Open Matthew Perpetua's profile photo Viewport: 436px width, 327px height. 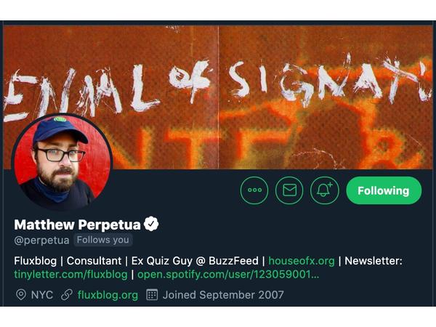coord(62,163)
